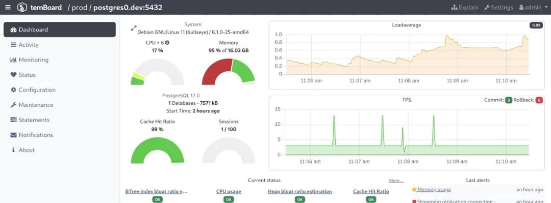Click the Status heart icon
Viewport: 551px width, 203px height.
[x=13, y=75]
